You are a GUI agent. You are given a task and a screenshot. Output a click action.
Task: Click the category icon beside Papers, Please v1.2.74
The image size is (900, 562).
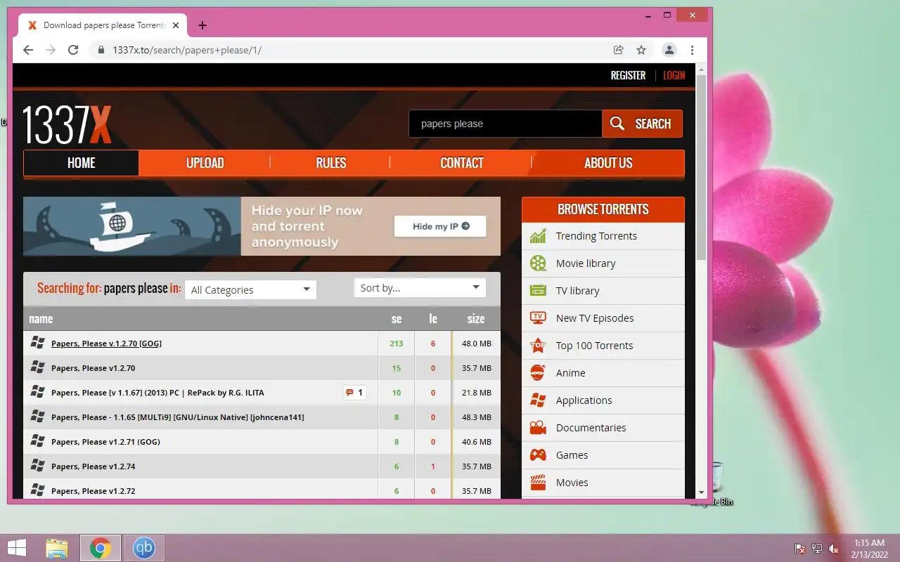[38, 466]
